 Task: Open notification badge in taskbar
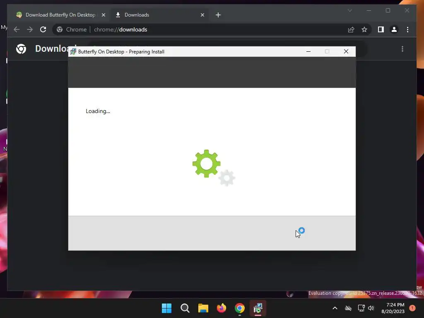412,308
